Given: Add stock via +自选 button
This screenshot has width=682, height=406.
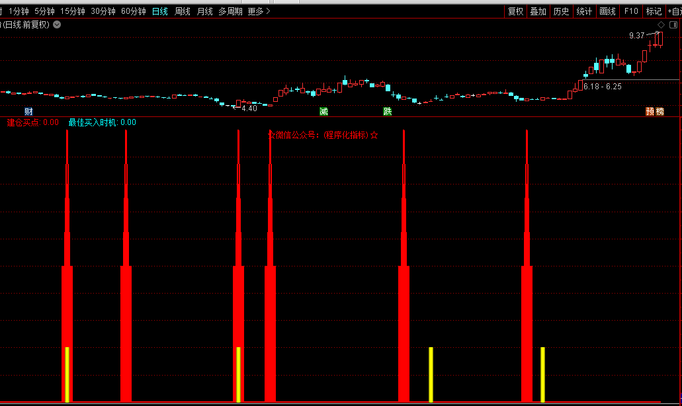Looking at the screenshot, I should (673, 11).
